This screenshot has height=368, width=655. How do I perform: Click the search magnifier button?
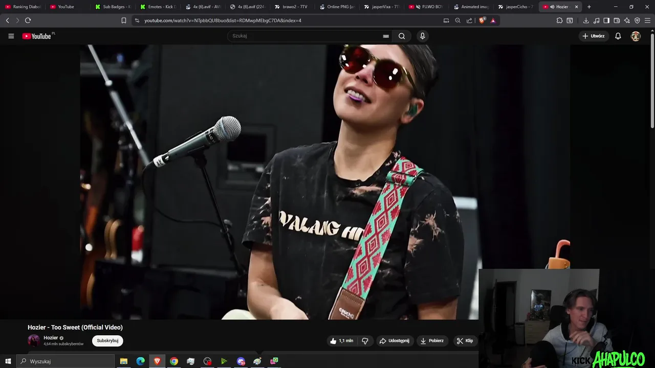pyautogui.click(x=402, y=36)
